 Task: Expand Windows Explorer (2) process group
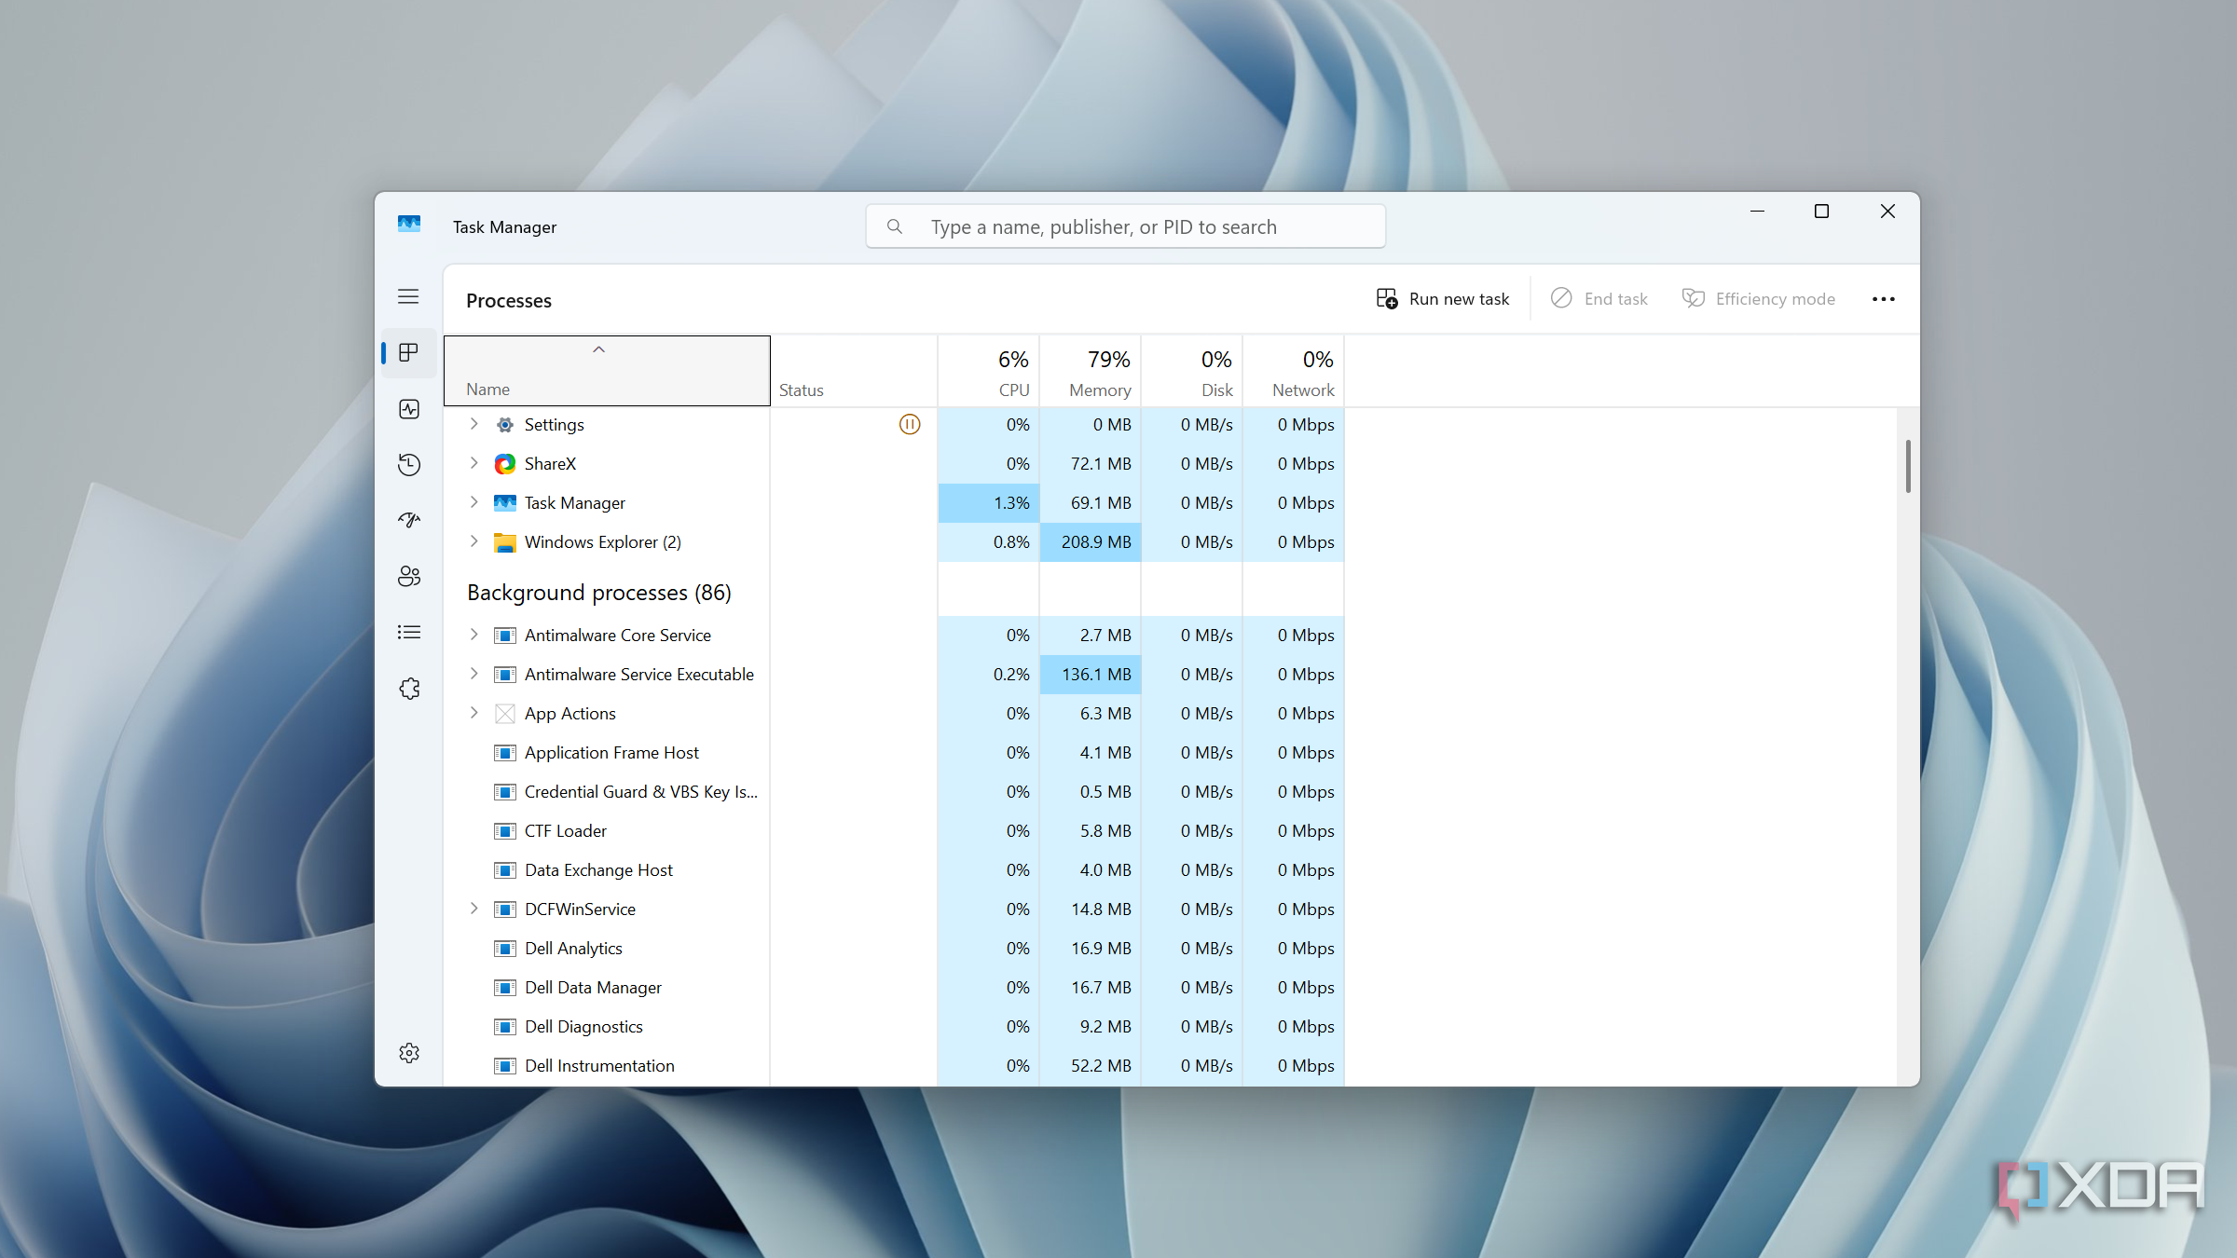click(x=473, y=541)
